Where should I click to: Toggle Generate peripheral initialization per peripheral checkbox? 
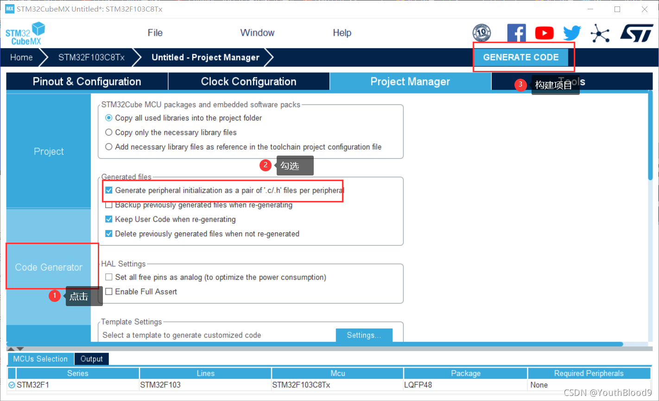tap(109, 190)
